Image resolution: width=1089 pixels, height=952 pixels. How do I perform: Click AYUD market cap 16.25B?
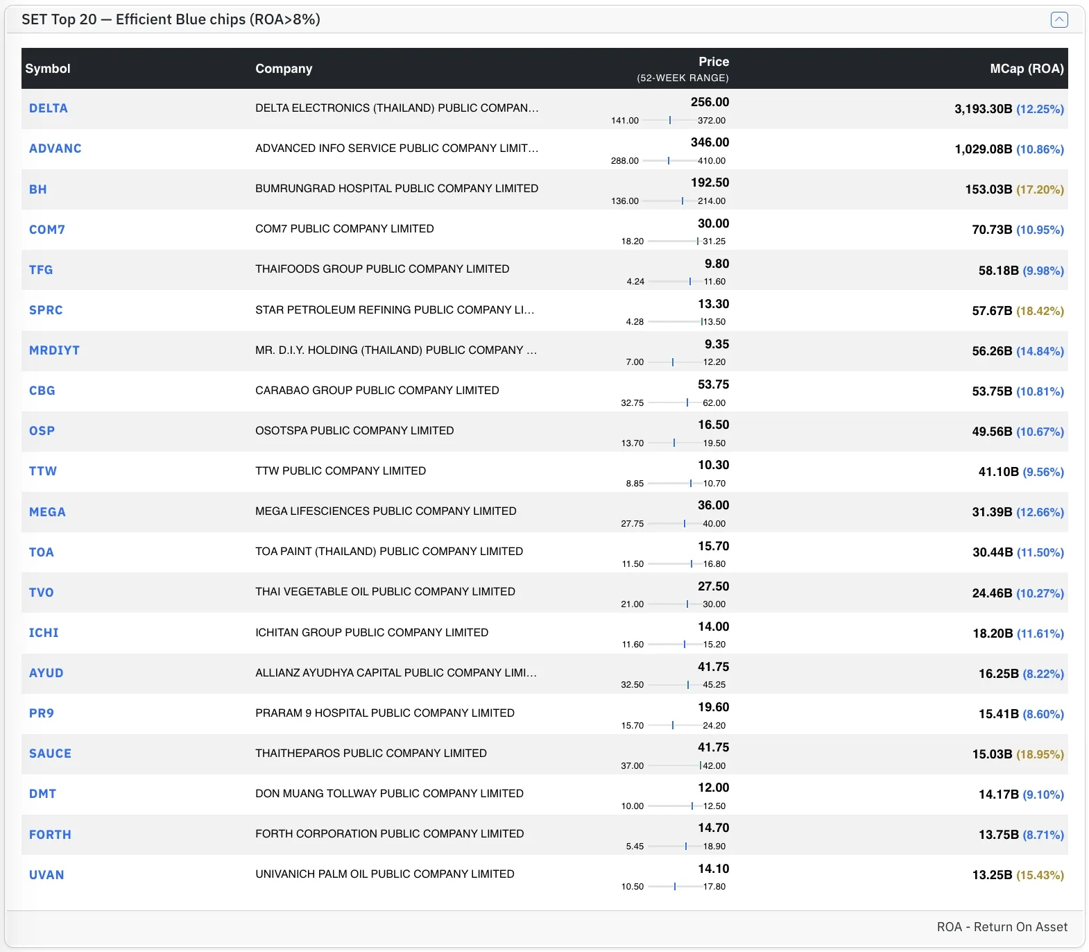click(x=999, y=674)
